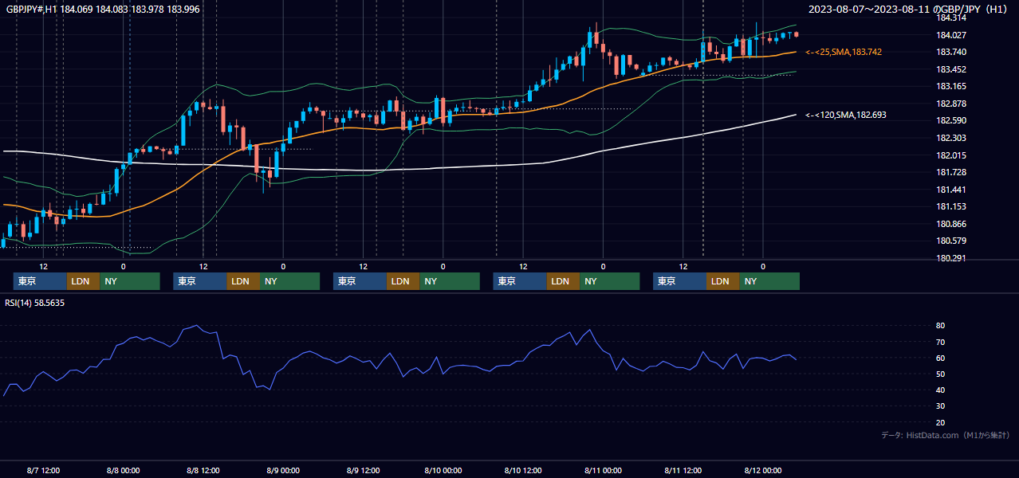
Task: Select the 8/8 12:00 time axis label
Action: [x=203, y=471]
